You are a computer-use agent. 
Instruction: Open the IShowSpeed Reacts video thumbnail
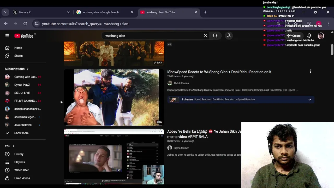114,97
